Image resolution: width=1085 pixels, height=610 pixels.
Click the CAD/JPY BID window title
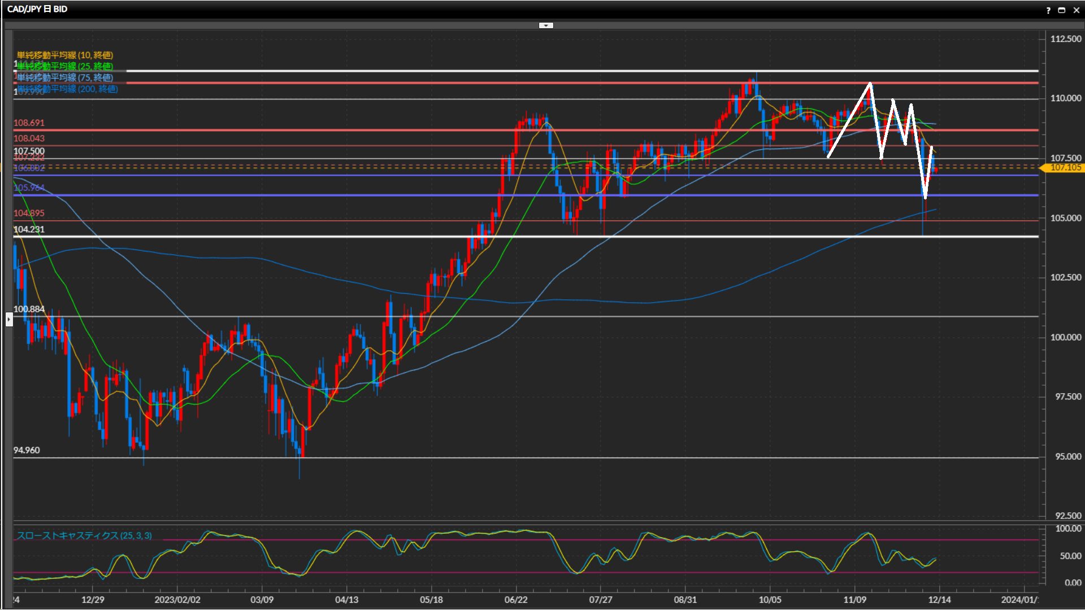(37, 9)
